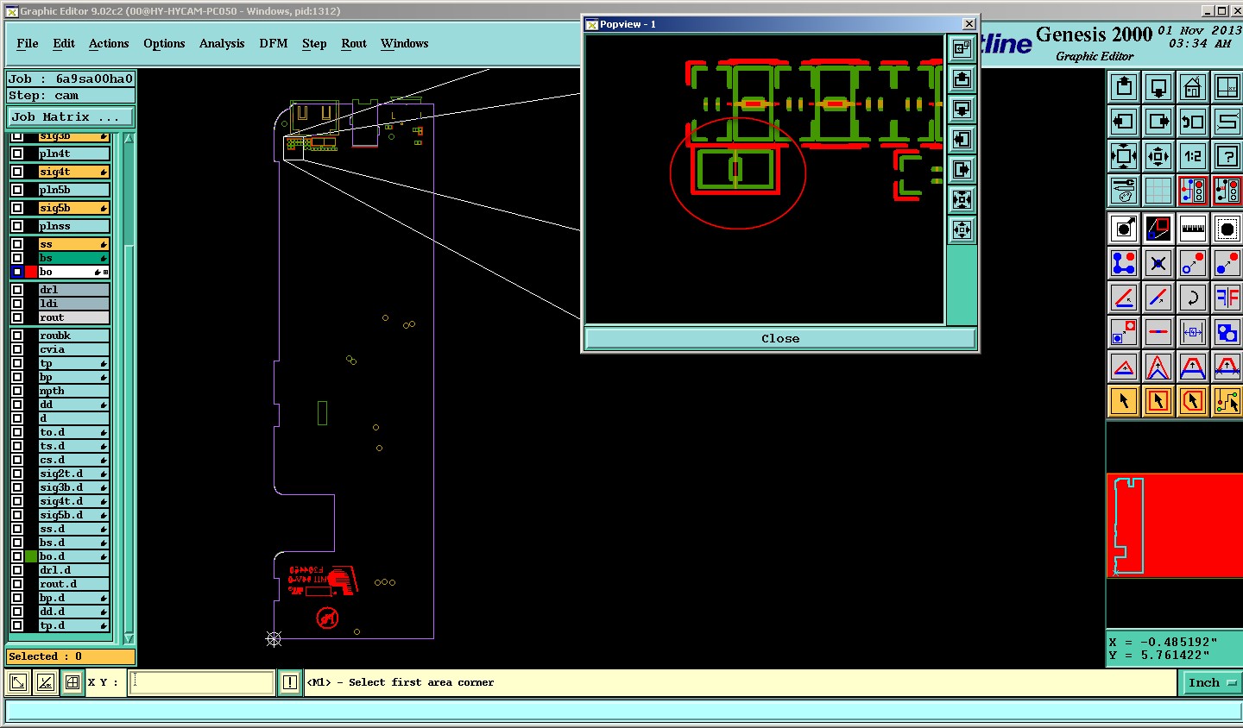Click the question mark help icon
The width and height of the screenshot is (1243, 728).
1227,156
